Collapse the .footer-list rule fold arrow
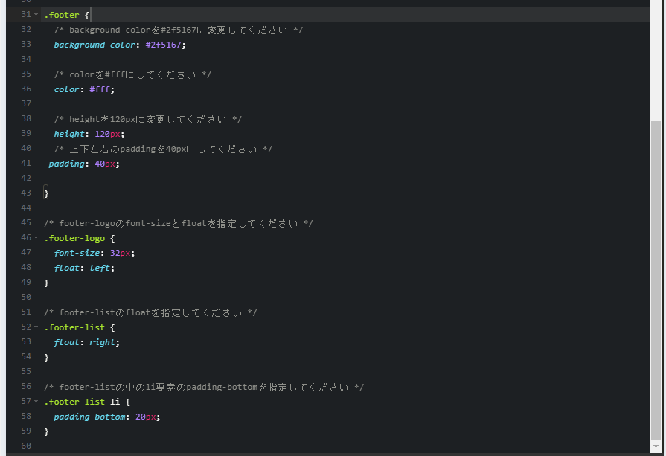This screenshot has height=456, width=666. (x=36, y=327)
